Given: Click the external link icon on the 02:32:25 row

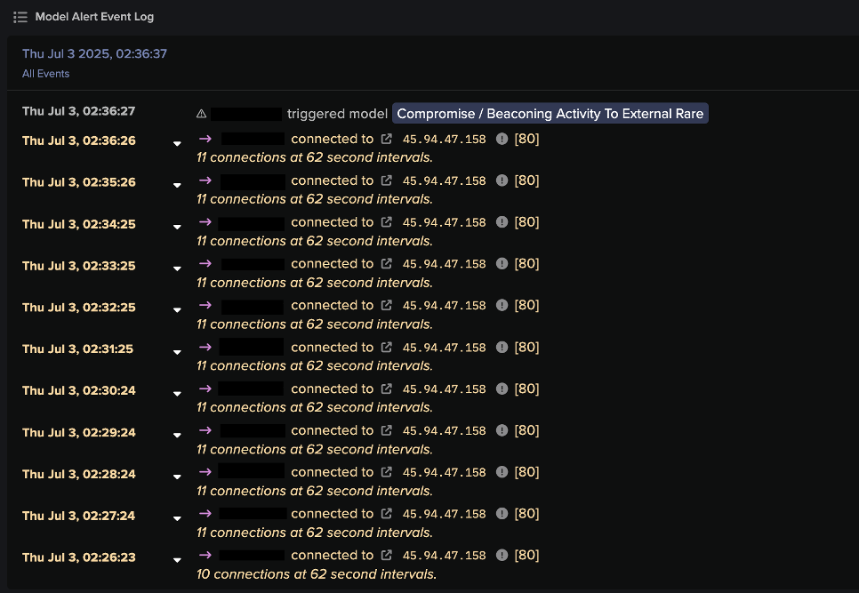Looking at the screenshot, I should 387,305.
